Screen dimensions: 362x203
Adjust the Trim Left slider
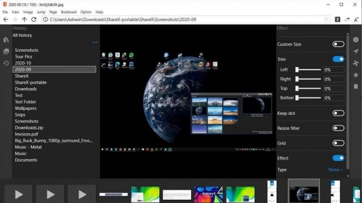tap(308, 70)
